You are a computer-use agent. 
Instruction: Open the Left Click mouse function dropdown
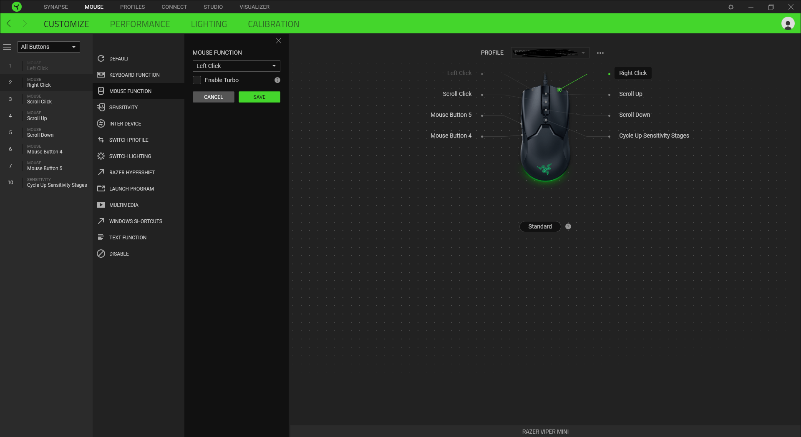[236, 66]
